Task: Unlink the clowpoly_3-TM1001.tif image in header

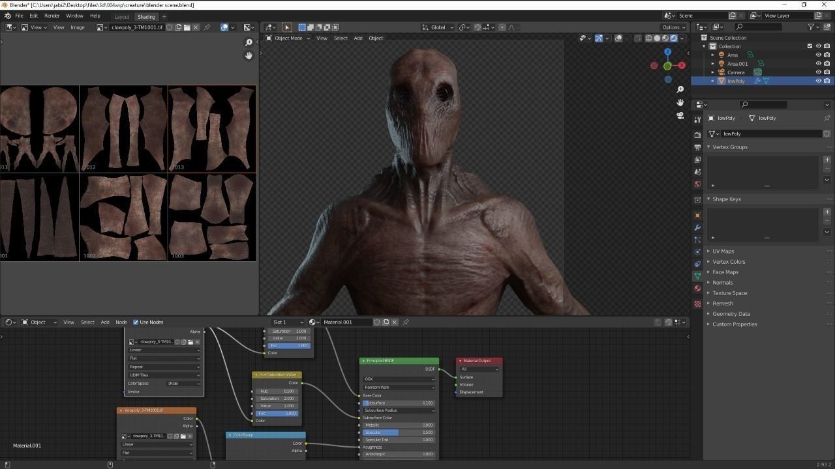Action: tap(196, 27)
